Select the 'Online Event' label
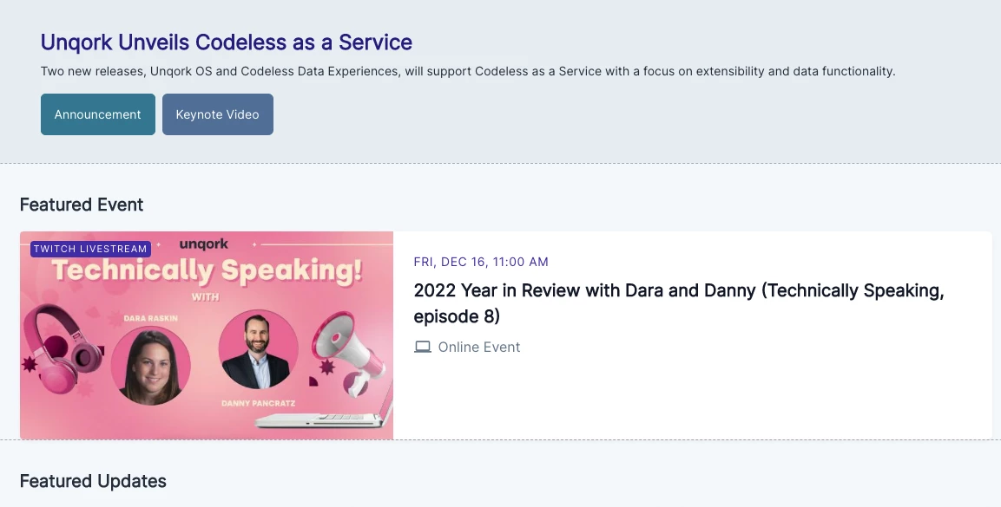The width and height of the screenshot is (1001, 507). (x=478, y=348)
